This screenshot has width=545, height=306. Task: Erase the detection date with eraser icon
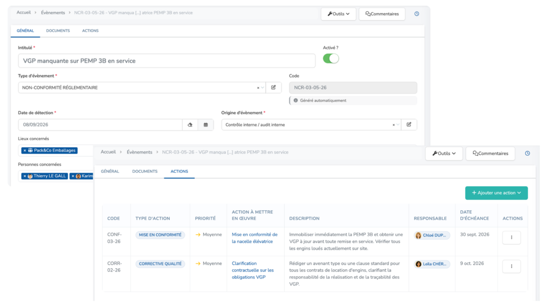[190, 124]
